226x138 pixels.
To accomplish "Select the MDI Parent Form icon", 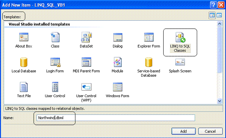I will (x=86, y=62).
